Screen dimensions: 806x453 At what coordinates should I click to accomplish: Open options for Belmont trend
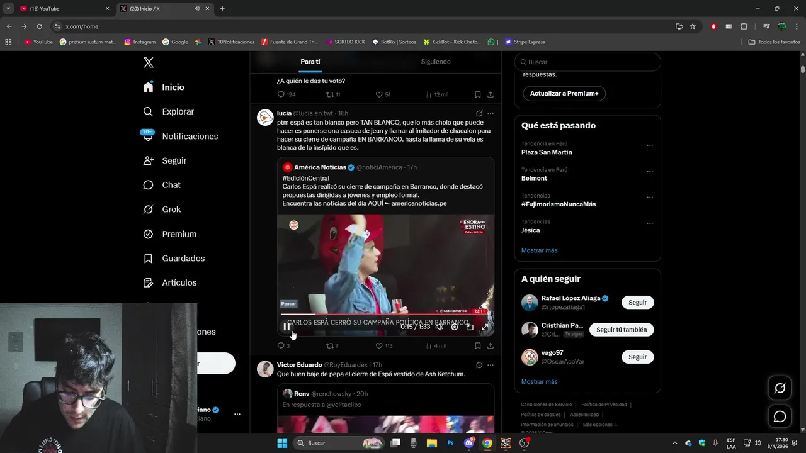pos(650,171)
